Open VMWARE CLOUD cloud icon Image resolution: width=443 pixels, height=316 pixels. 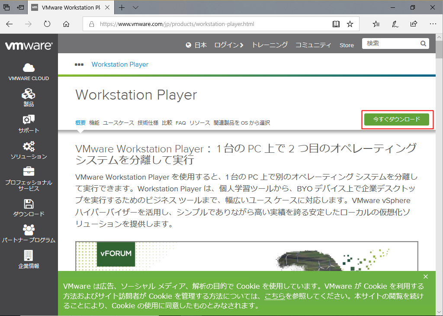tap(29, 68)
